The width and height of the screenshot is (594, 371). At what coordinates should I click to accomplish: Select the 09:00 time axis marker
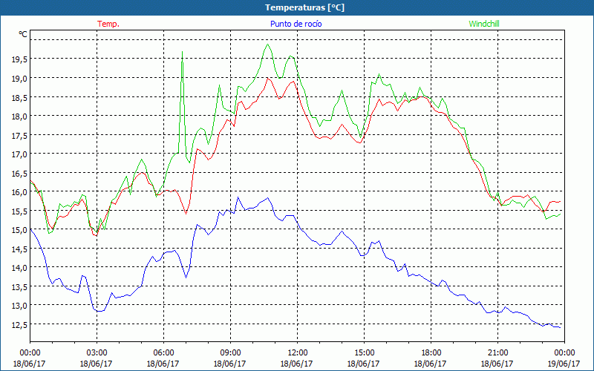[230, 352]
